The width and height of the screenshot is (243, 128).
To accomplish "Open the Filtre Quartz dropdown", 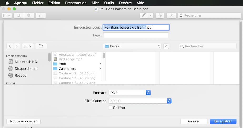I will coord(140,101).
